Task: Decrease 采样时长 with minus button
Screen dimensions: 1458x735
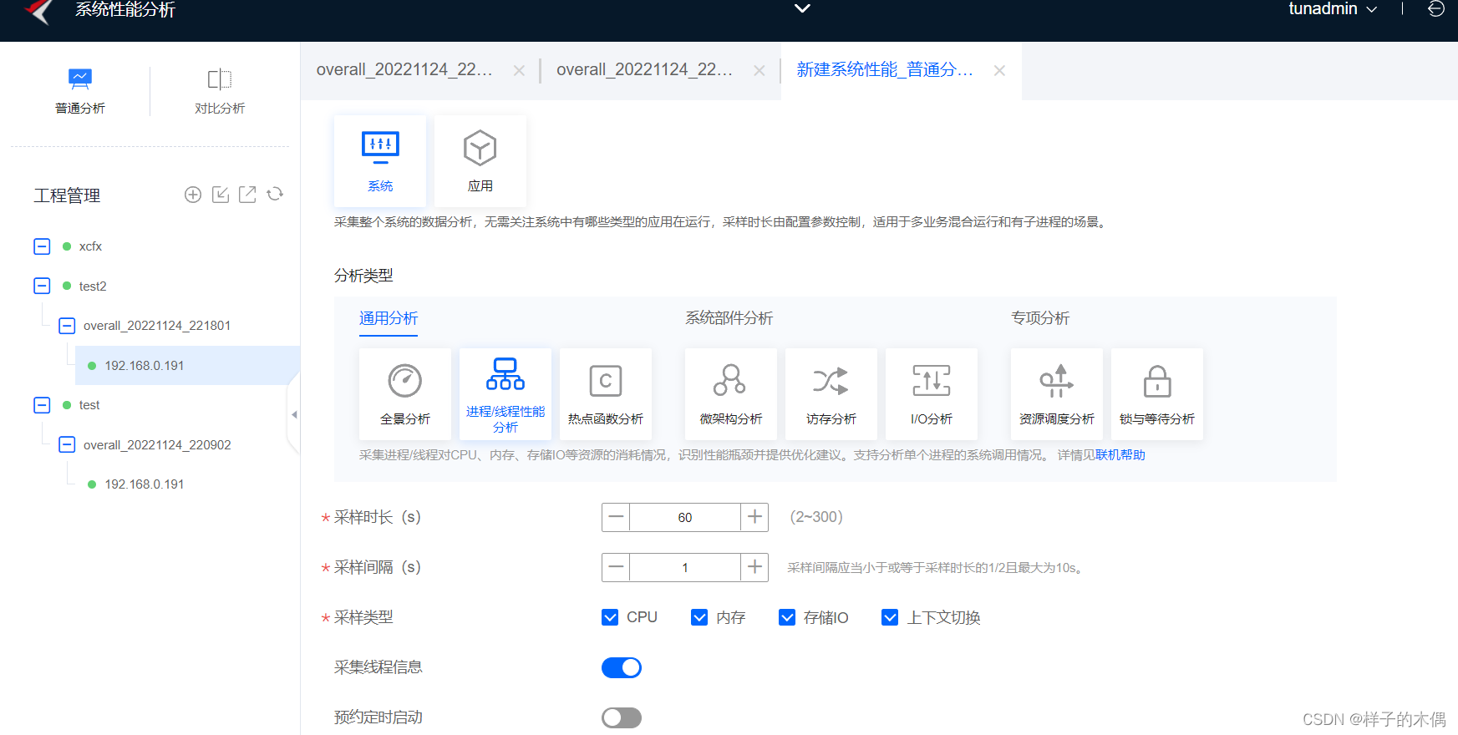Action: (x=616, y=518)
